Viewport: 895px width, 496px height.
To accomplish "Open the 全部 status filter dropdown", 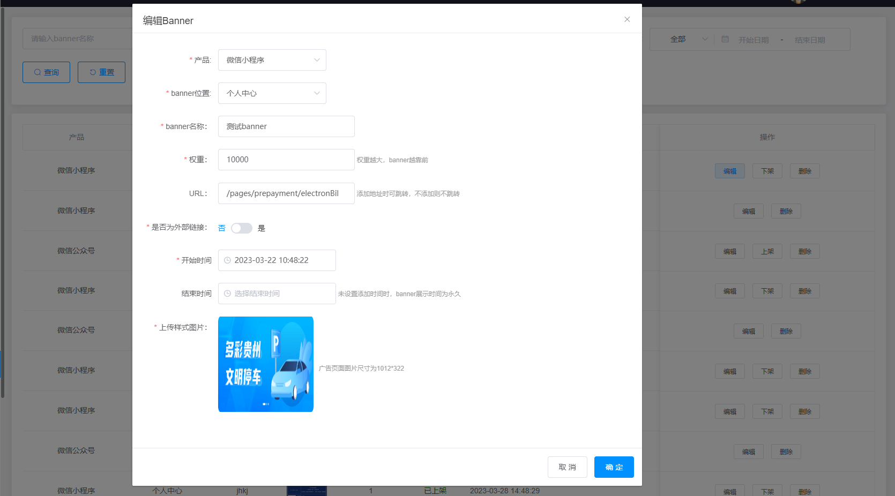I will click(x=688, y=40).
